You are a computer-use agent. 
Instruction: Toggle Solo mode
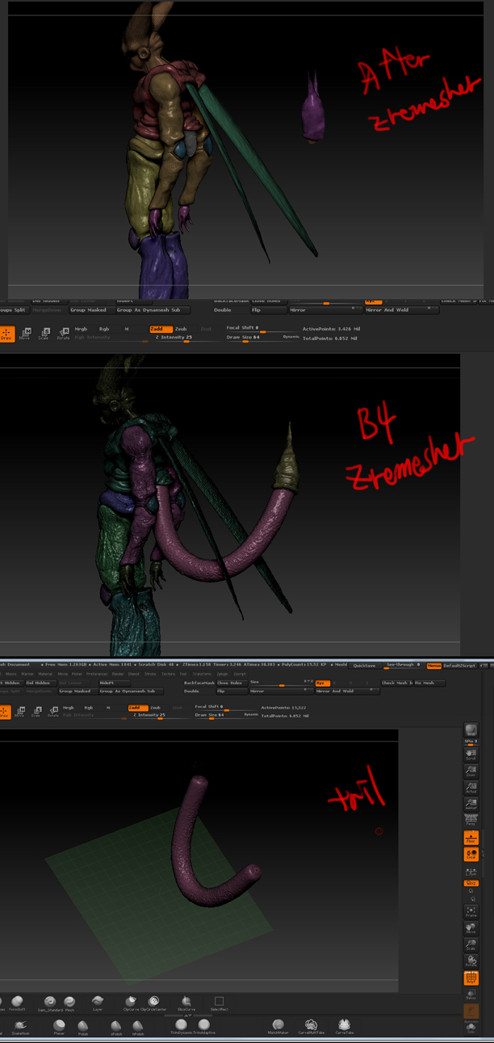click(471, 1027)
